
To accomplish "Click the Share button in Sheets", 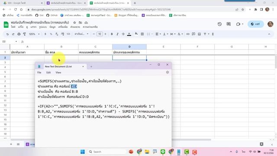I will click(256, 24).
